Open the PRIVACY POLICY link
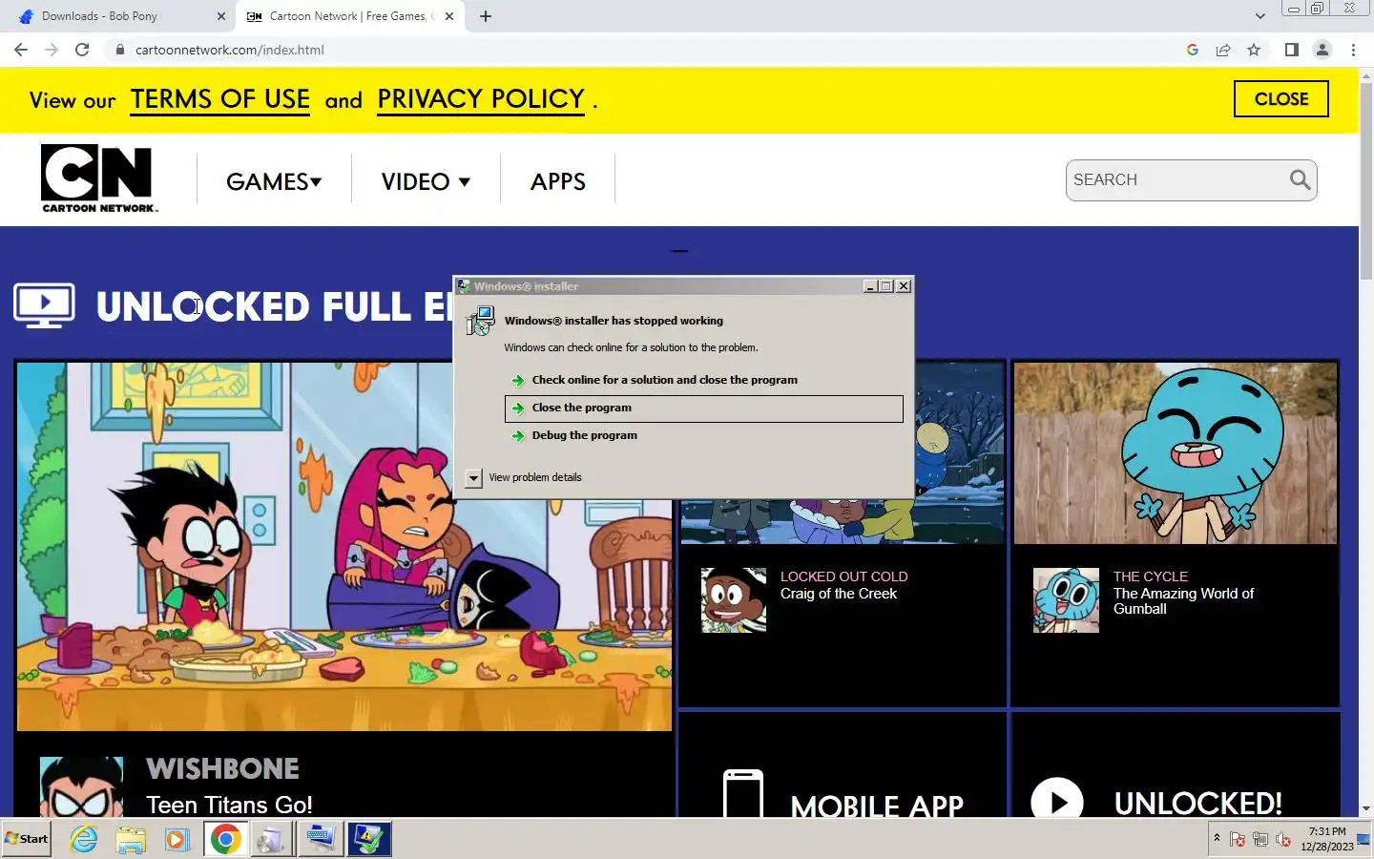Viewport: 1374px width, 859px height. [x=481, y=99]
